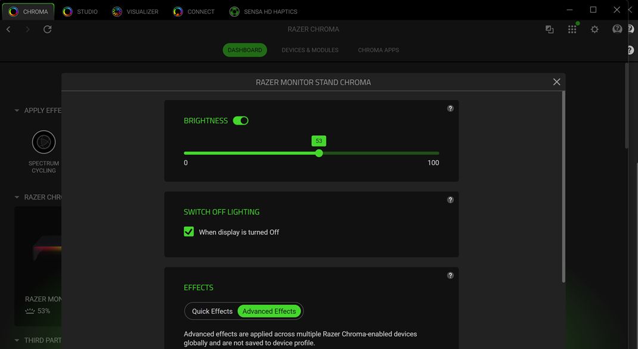
Task: Open the Synapse settings gear
Action: tap(594, 29)
